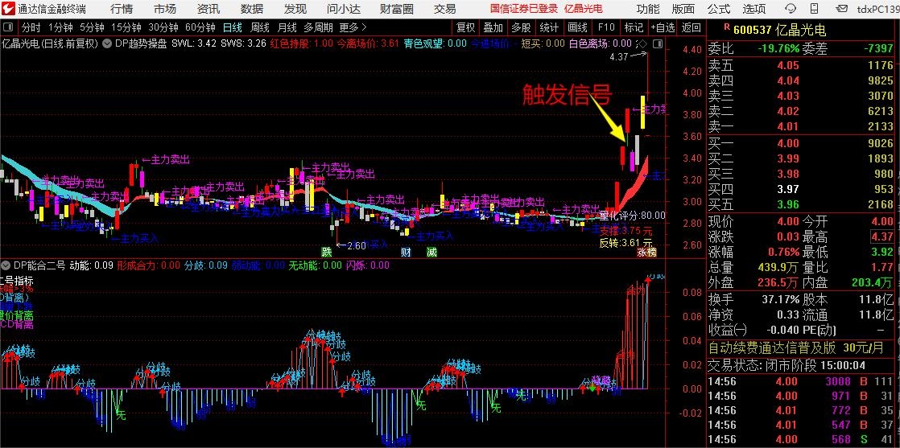Click the blue 财 event marker
The image size is (900, 448).
(x=406, y=252)
